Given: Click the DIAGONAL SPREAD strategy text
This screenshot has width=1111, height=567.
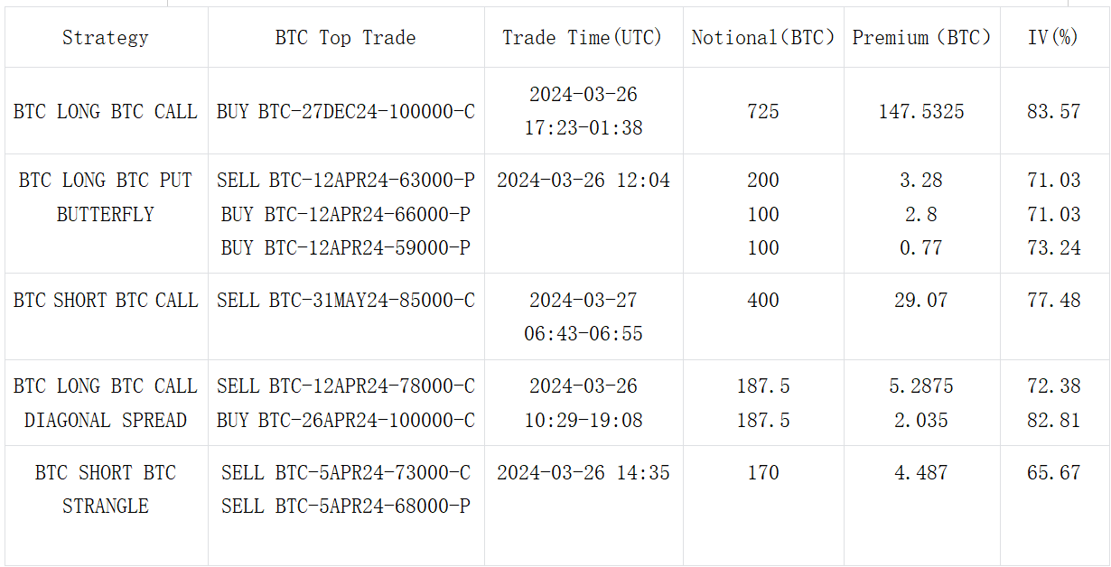Looking at the screenshot, I should point(105,421).
